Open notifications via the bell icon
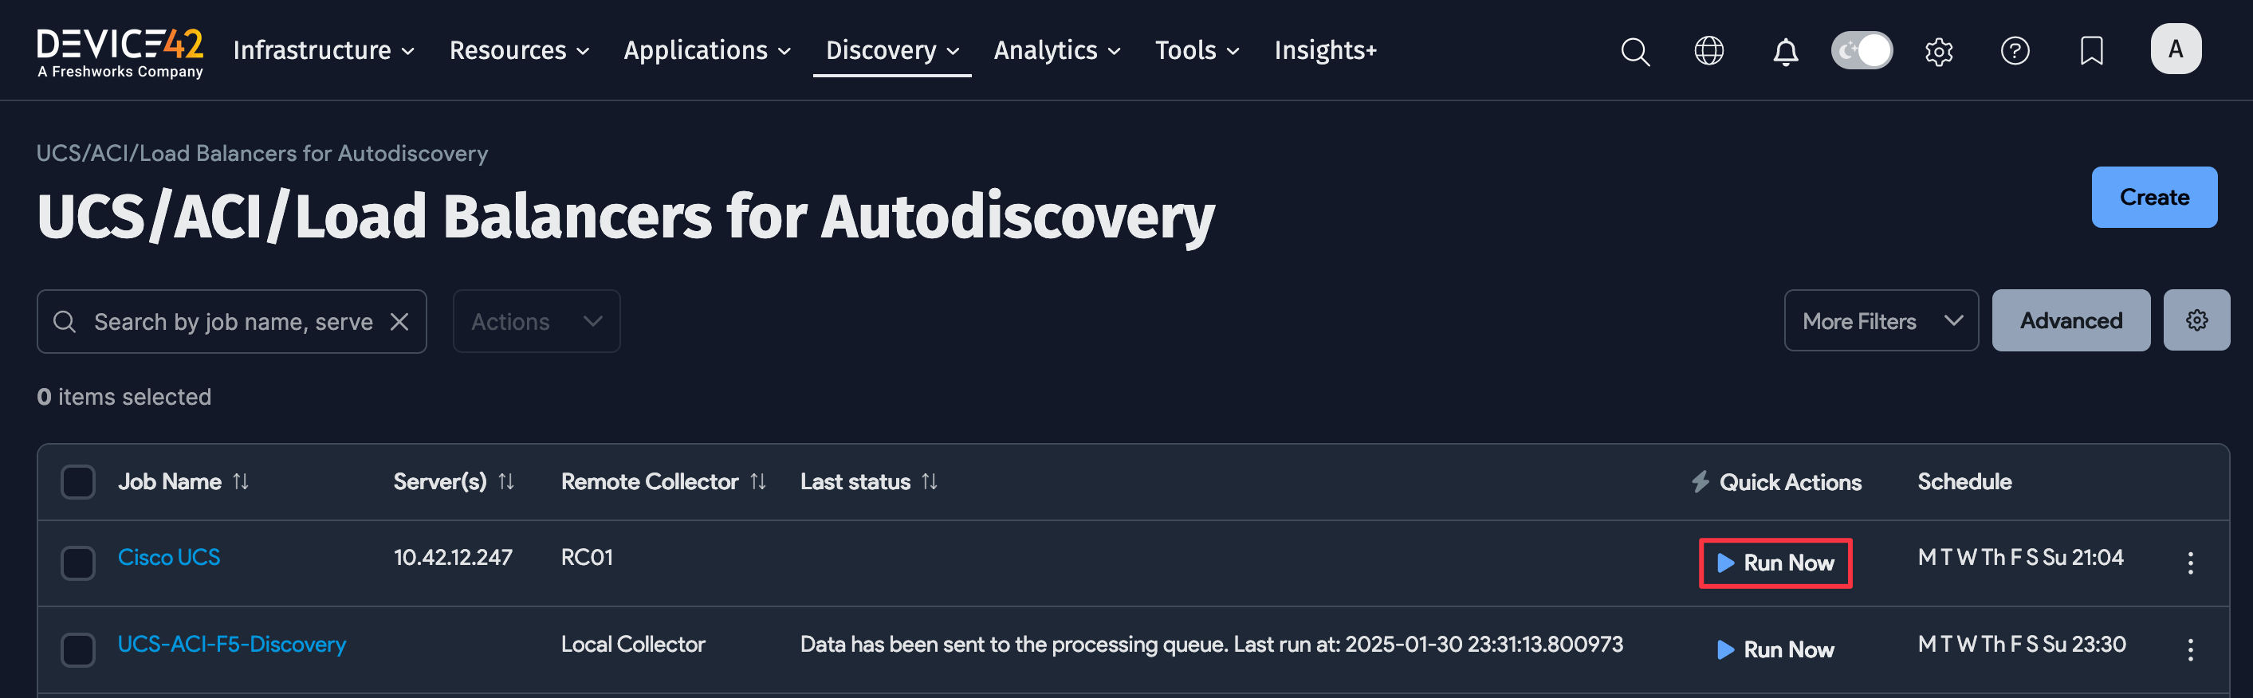The image size is (2253, 698). (x=1785, y=51)
